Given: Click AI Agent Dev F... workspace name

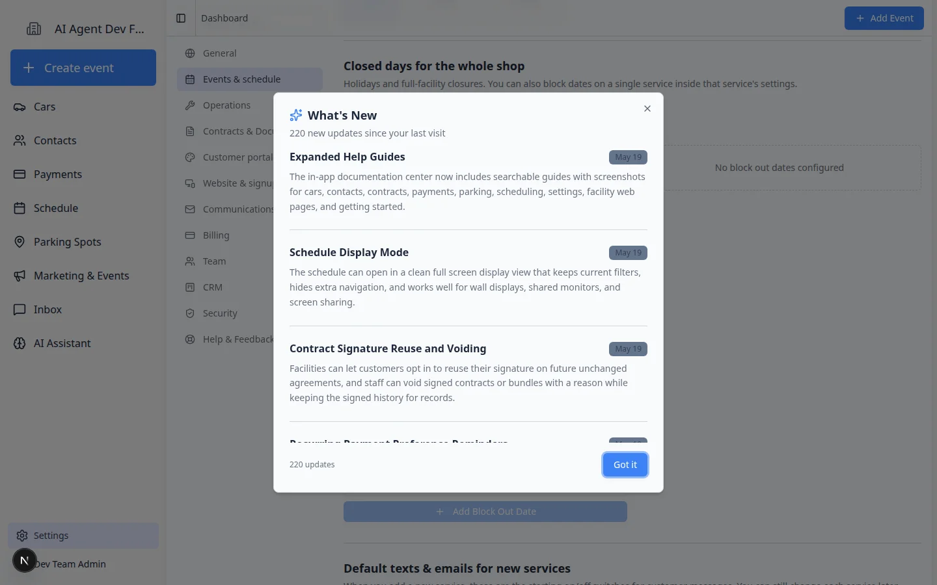Looking at the screenshot, I should coord(100,29).
